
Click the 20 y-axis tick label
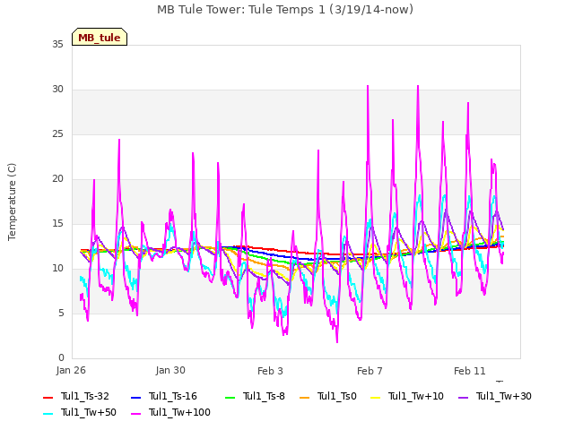tap(57, 179)
